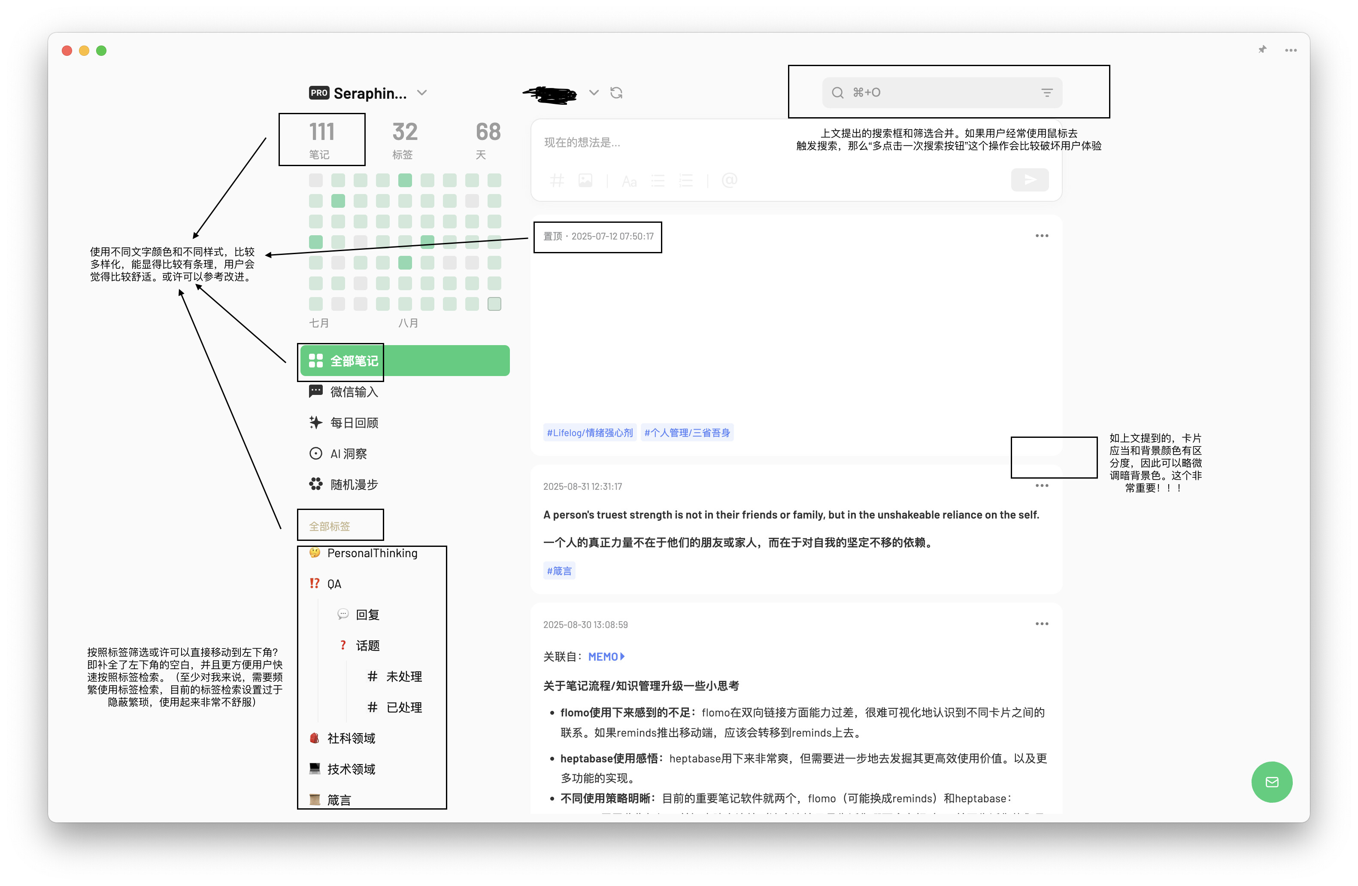Open the search filter icon
The image size is (1358, 886).
(x=1046, y=92)
